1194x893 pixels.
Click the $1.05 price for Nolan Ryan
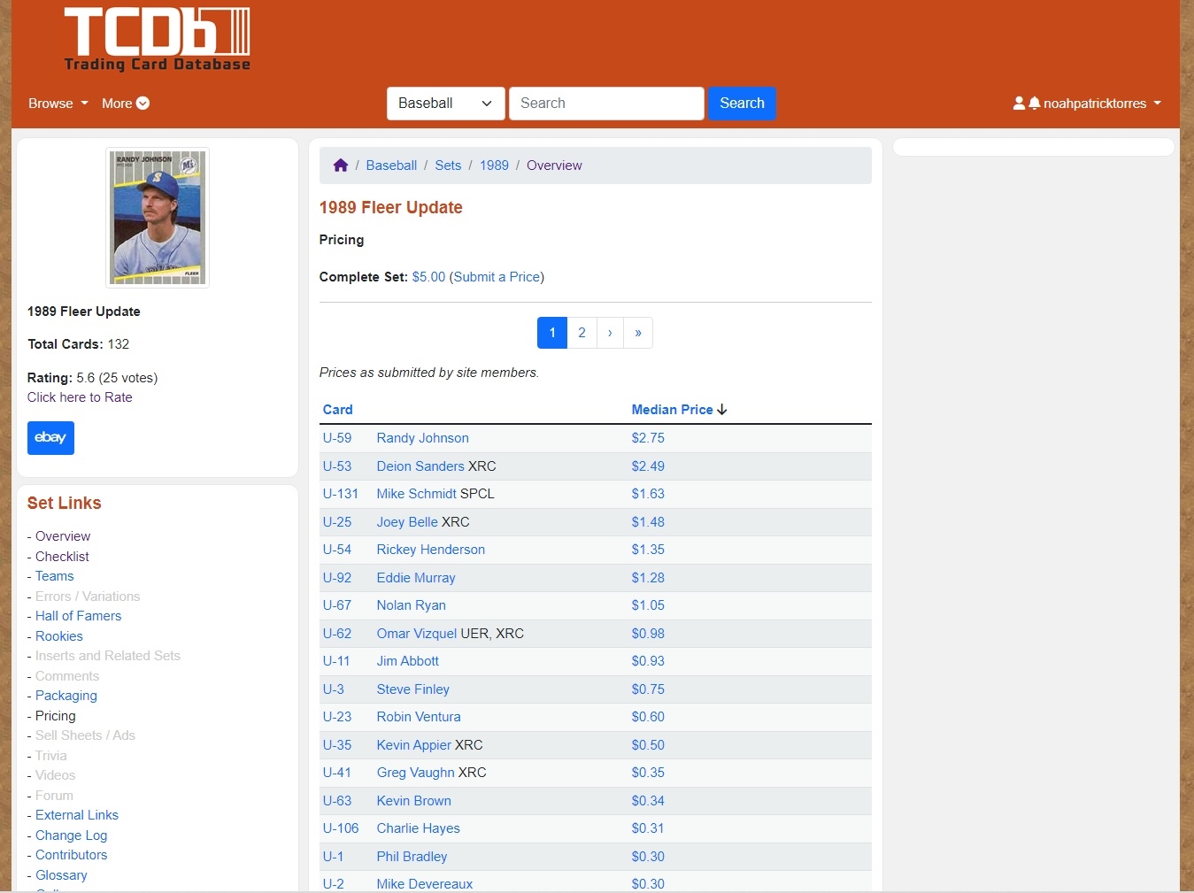648,605
